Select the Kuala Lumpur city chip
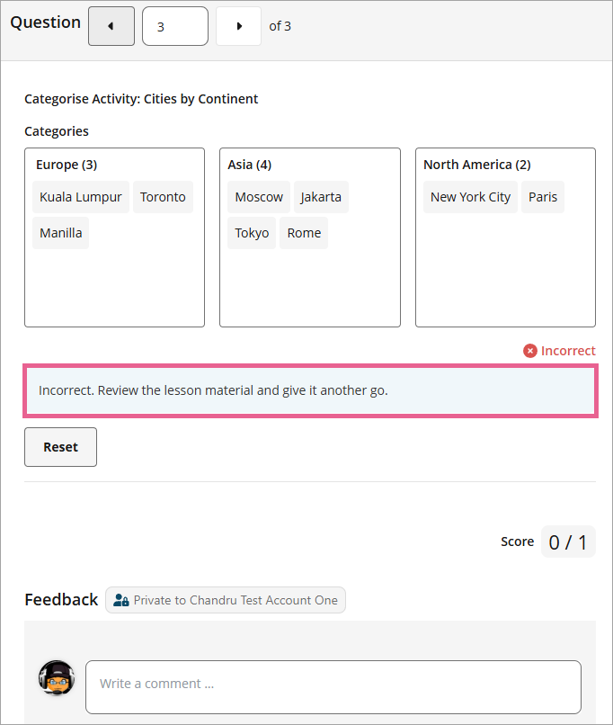This screenshot has width=613, height=725. click(x=81, y=197)
